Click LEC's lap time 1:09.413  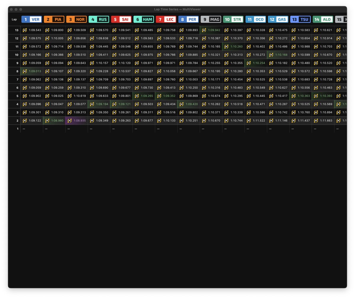169,88
